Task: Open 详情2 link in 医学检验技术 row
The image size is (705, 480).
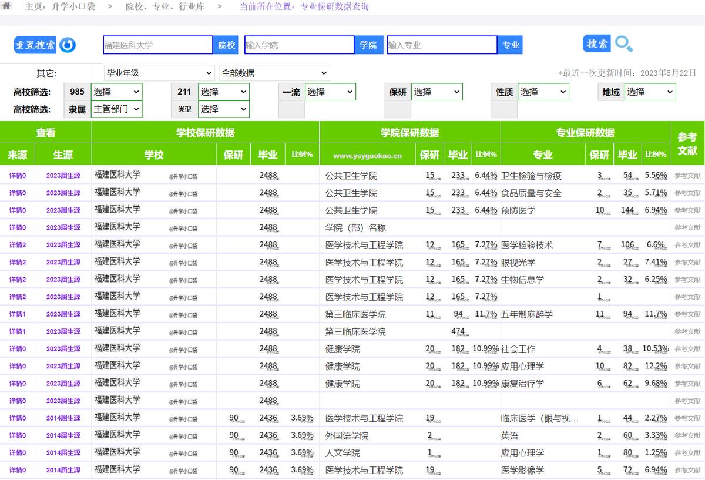Action: pos(18,245)
